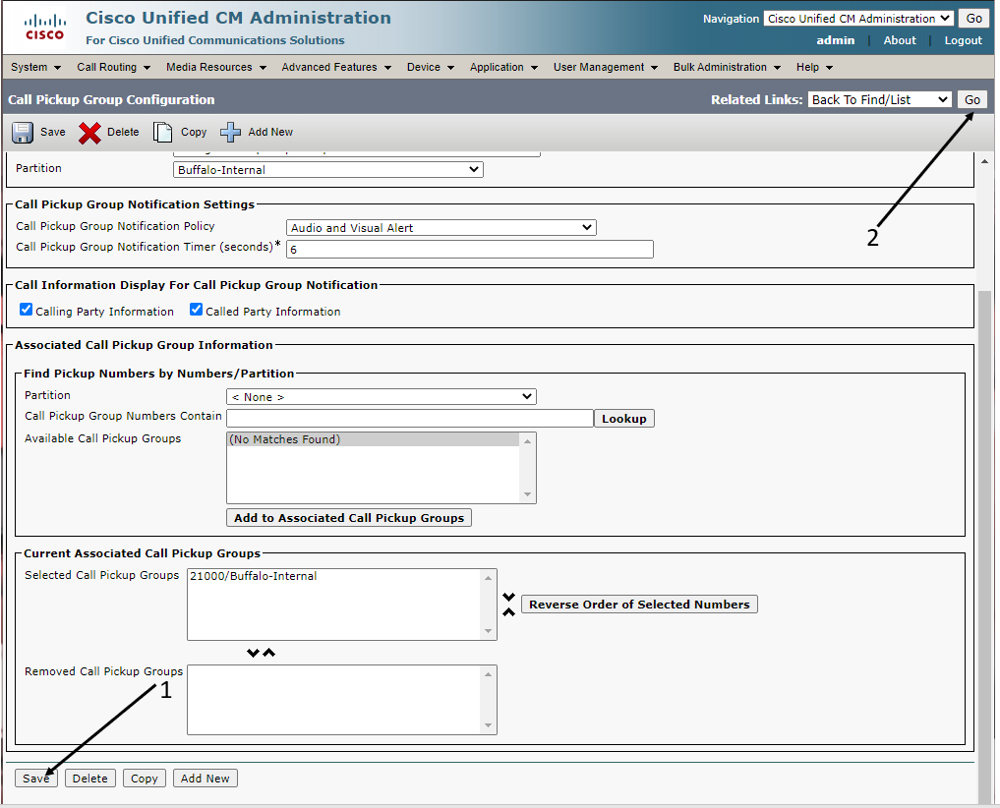The width and height of the screenshot is (1000, 808).
Task: Uncheck Calling Party Information
Action: coord(27,310)
